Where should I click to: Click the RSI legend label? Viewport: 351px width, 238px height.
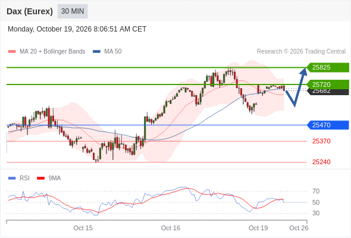pyautogui.click(x=24, y=178)
